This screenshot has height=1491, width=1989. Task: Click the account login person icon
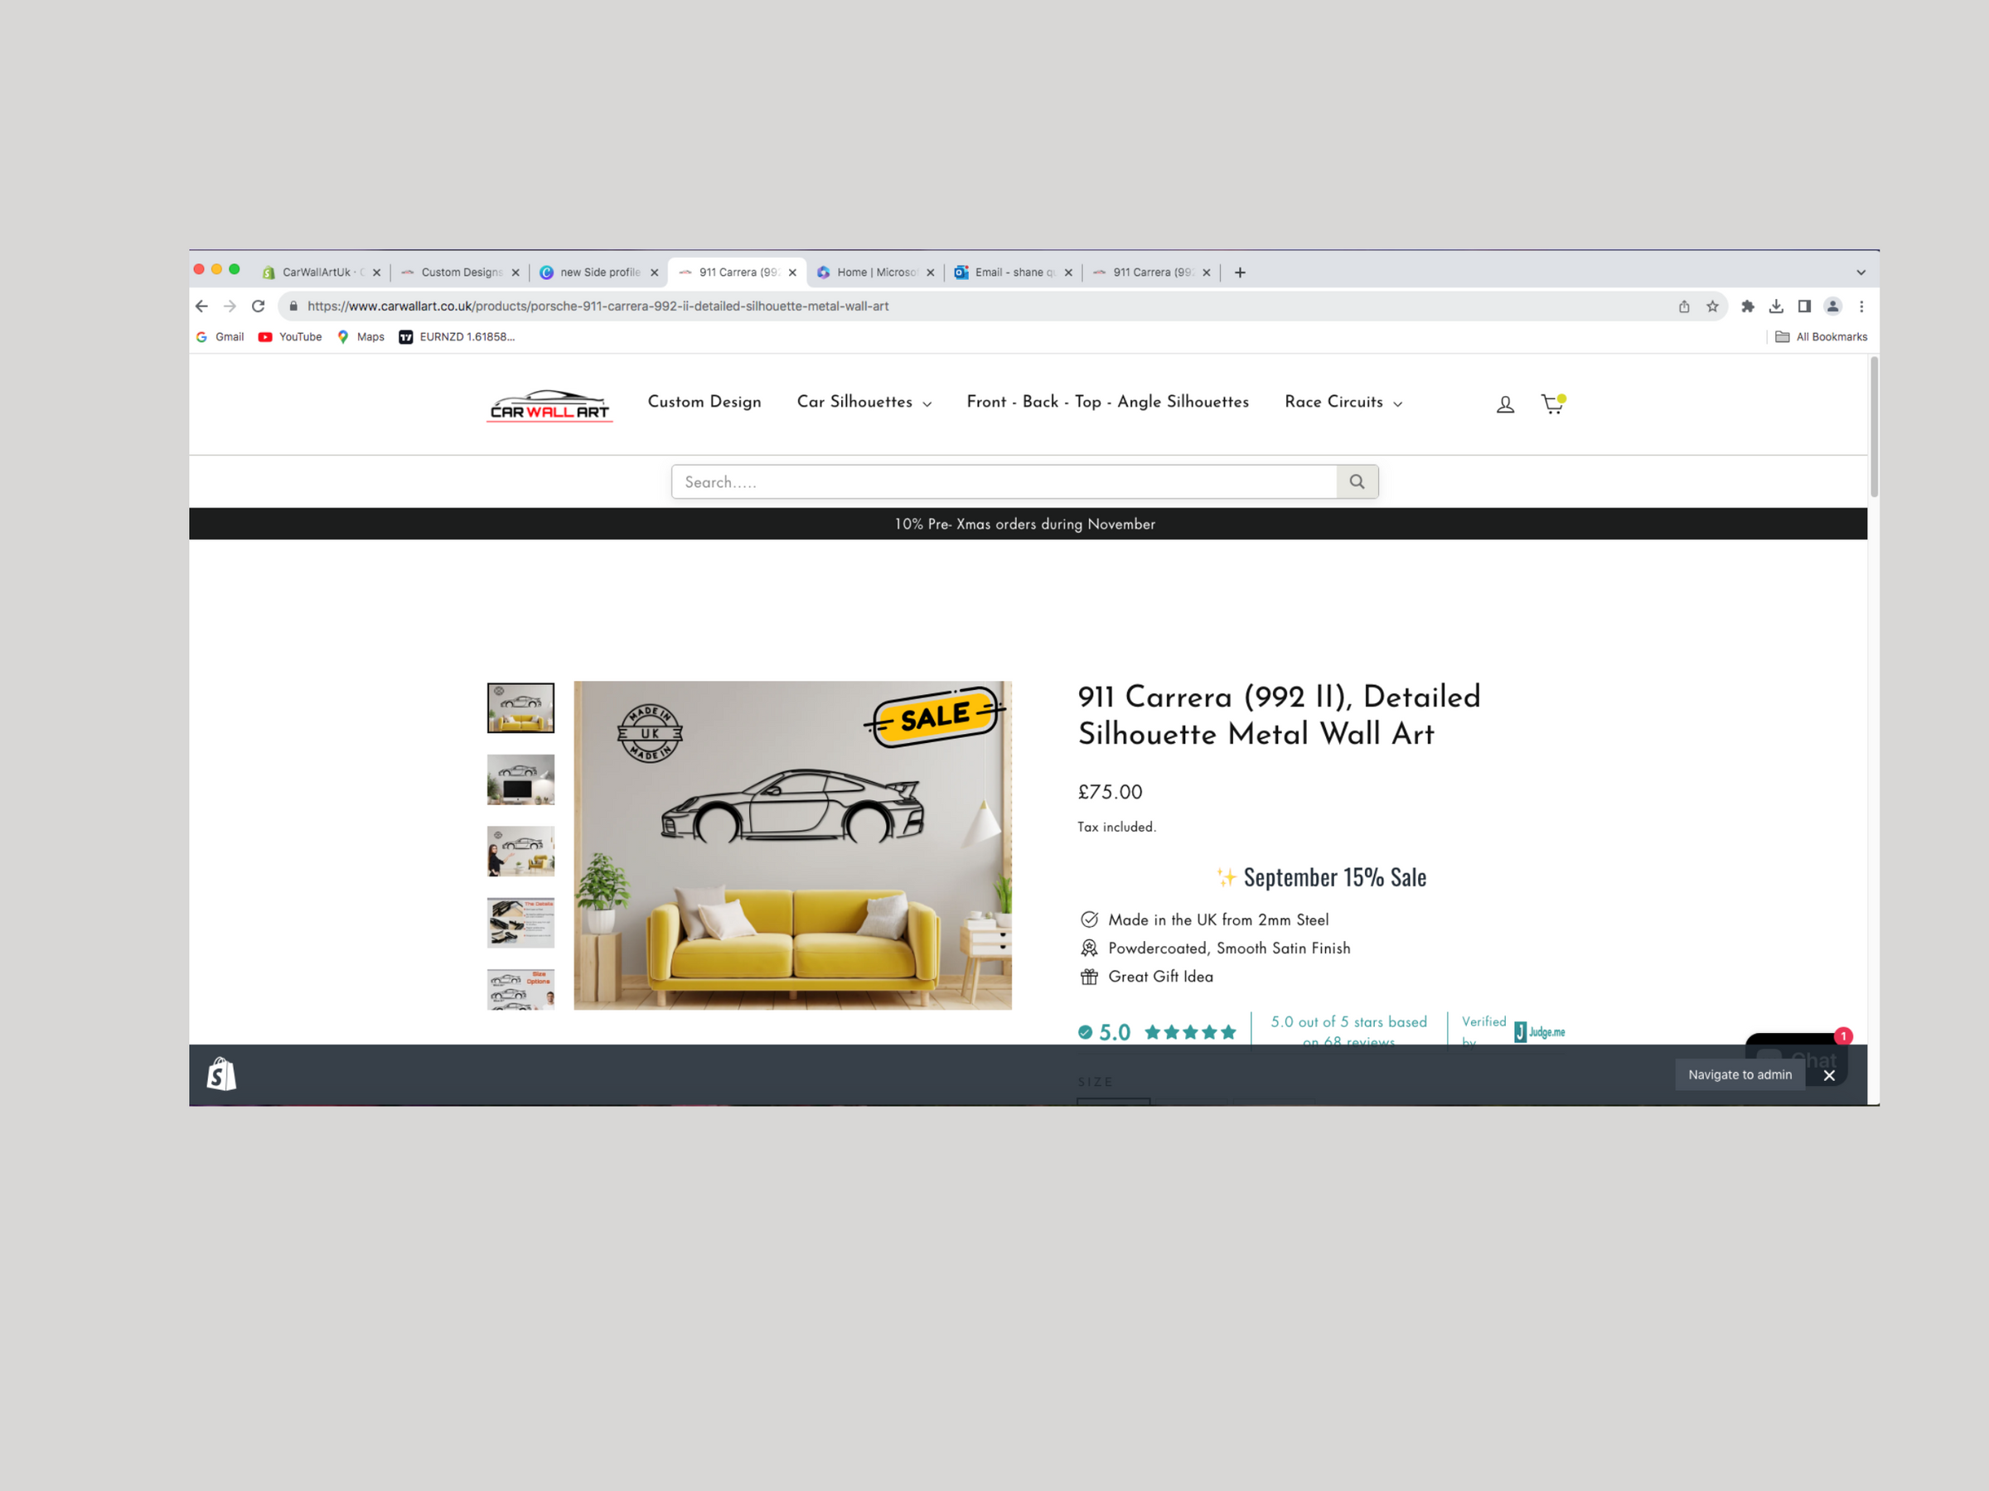[x=1504, y=404]
